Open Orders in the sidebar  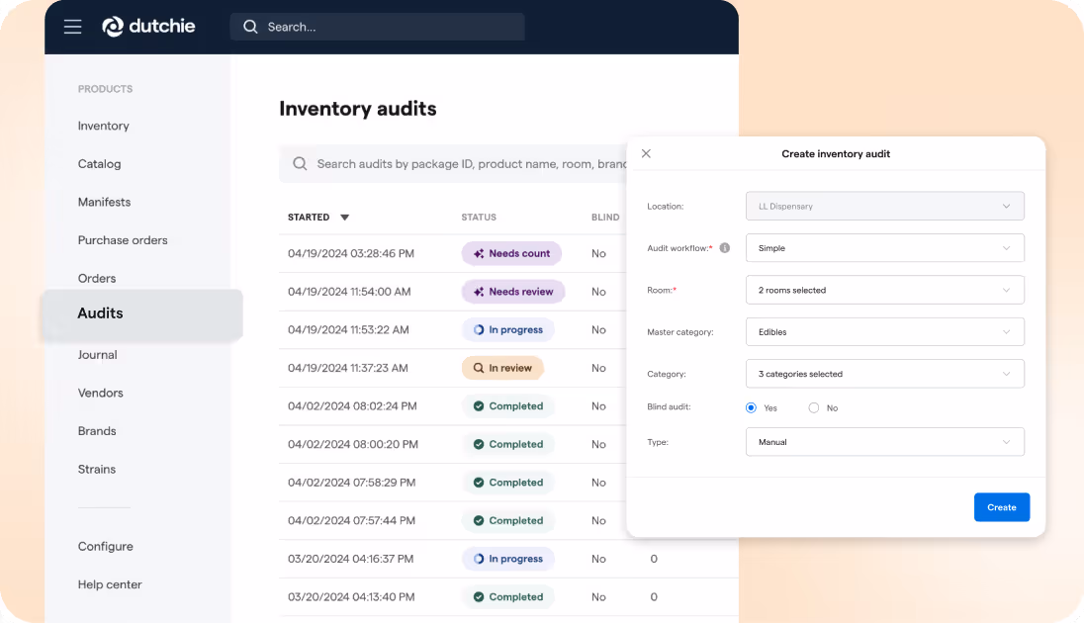pyautogui.click(x=97, y=278)
